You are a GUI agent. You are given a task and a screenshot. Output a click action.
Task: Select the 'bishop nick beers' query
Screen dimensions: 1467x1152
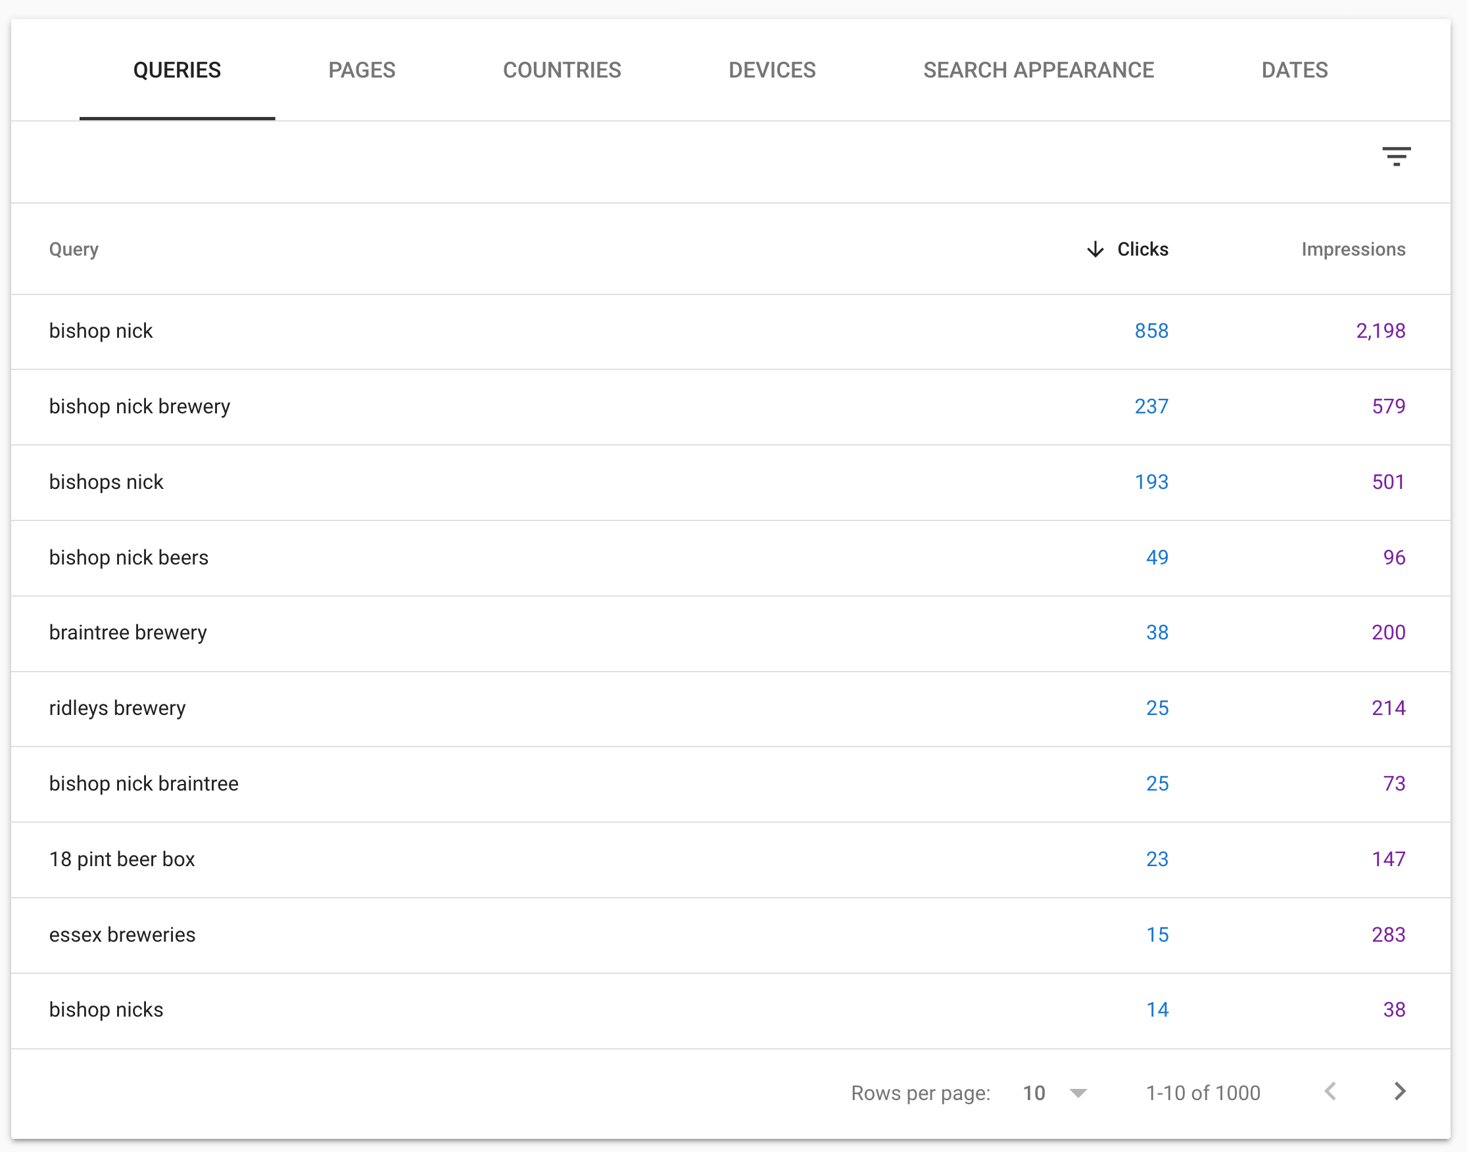pos(129,558)
